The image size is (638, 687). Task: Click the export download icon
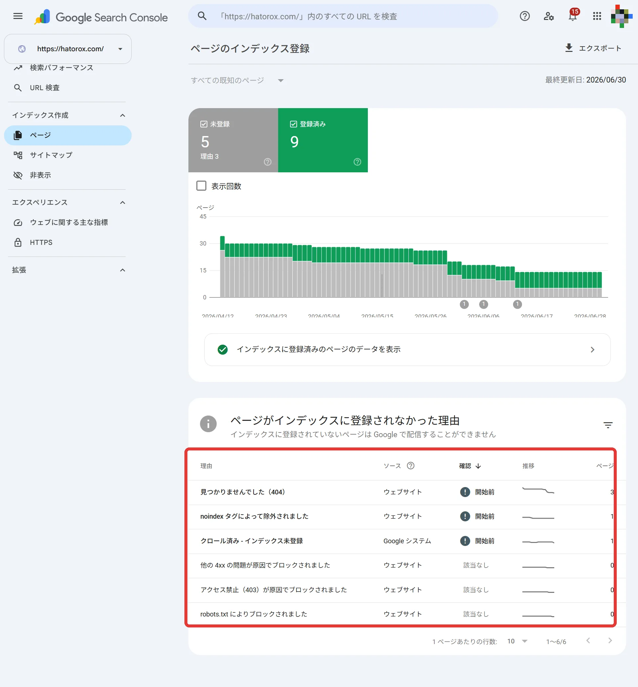click(569, 48)
